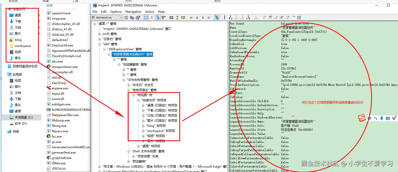Open the UI Automation mode dropdown

pyautogui.click(x=107, y=17)
